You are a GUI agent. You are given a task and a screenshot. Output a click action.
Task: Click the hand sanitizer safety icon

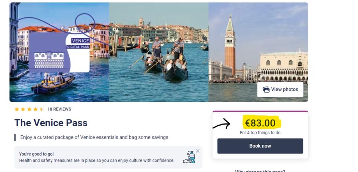(189, 157)
